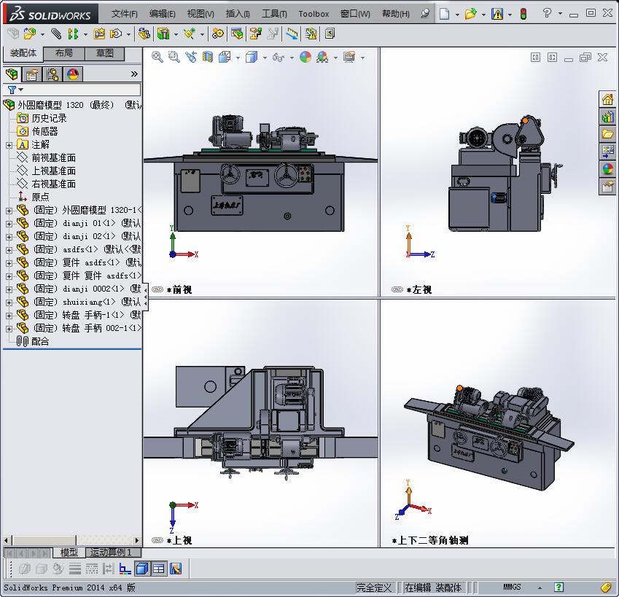This screenshot has width=619, height=597.
Task: Open the ConfigurationManager tab
Action: (x=52, y=74)
